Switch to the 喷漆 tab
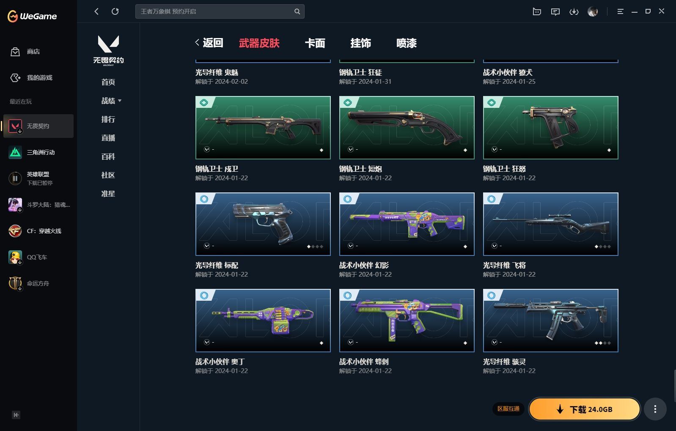The image size is (676, 431). coord(406,43)
